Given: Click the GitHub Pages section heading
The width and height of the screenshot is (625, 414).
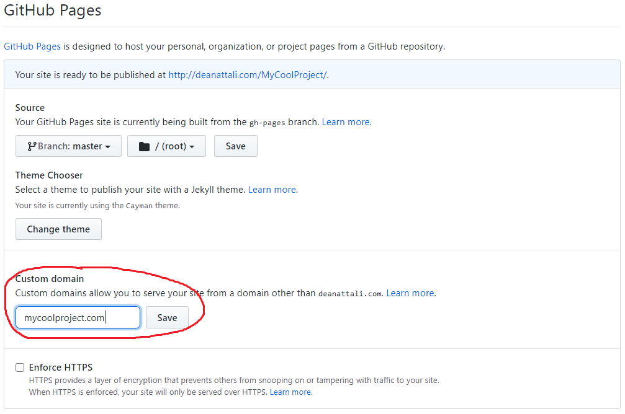Looking at the screenshot, I should point(53,10).
